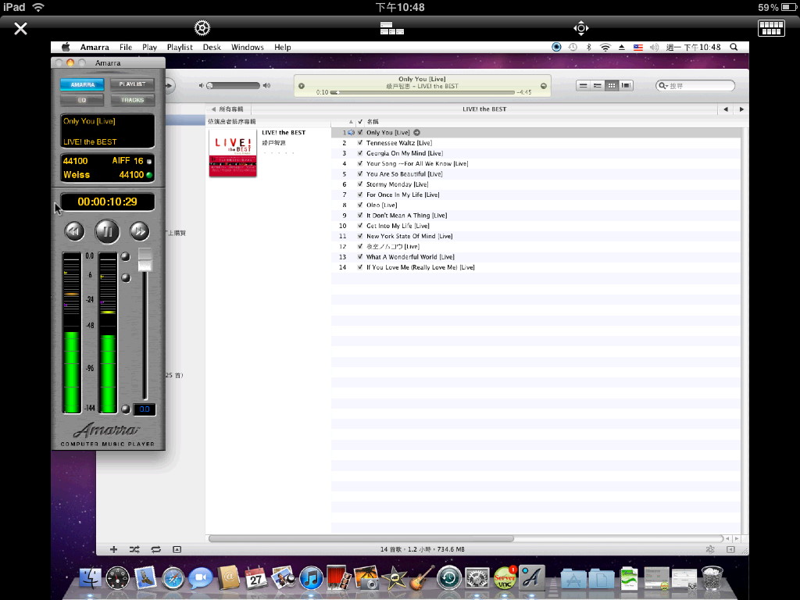The image size is (800, 600).
Task: Click the input source flag icon
Action: pyautogui.click(x=637, y=47)
